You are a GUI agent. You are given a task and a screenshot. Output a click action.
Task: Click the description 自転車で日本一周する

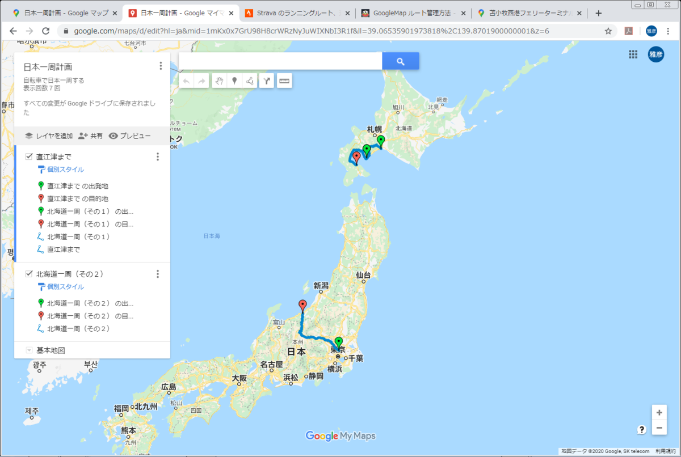(x=54, y=81)
